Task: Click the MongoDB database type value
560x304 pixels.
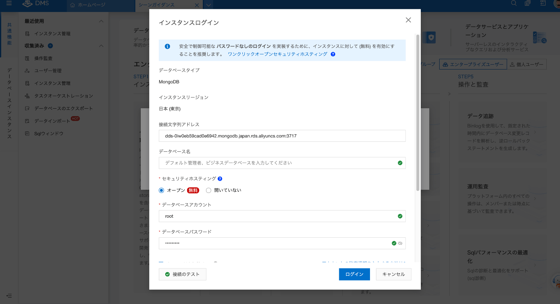Action: (x=169, y=81)
